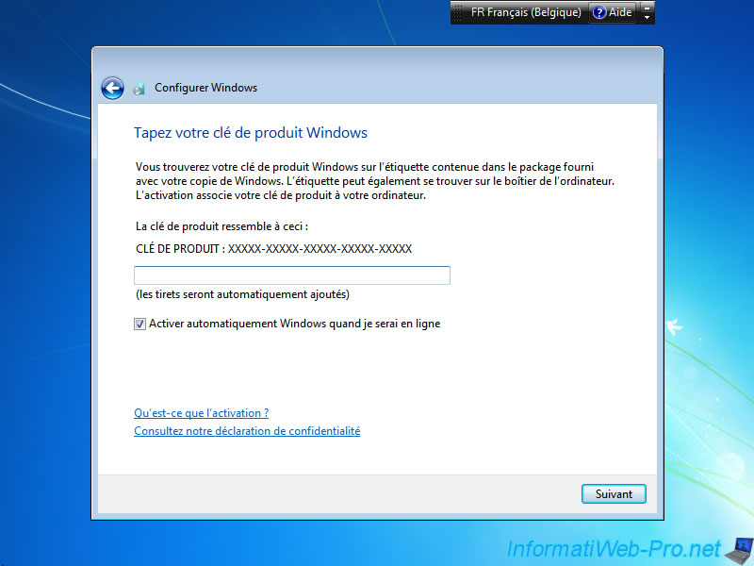Click the back arrow navigation button
The width and height of the screenshot is (754, 566).
click(112, 88)
